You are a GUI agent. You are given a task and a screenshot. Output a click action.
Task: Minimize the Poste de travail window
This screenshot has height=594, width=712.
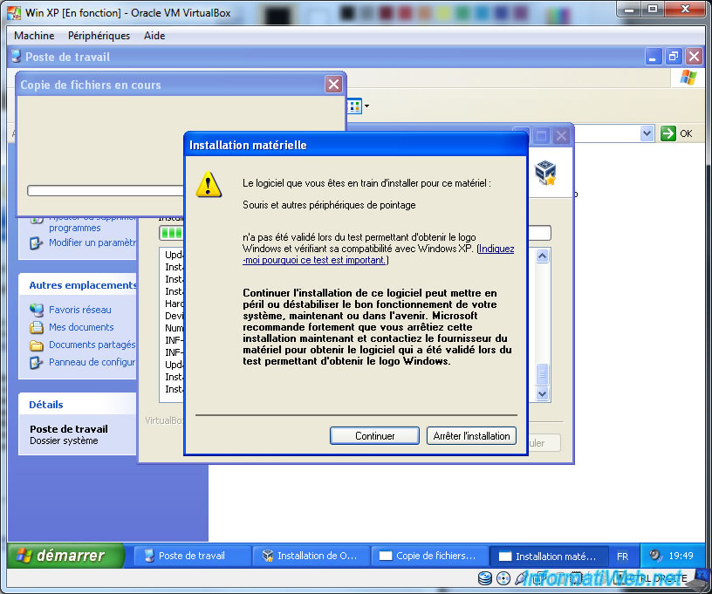click(x=653, y=57)
